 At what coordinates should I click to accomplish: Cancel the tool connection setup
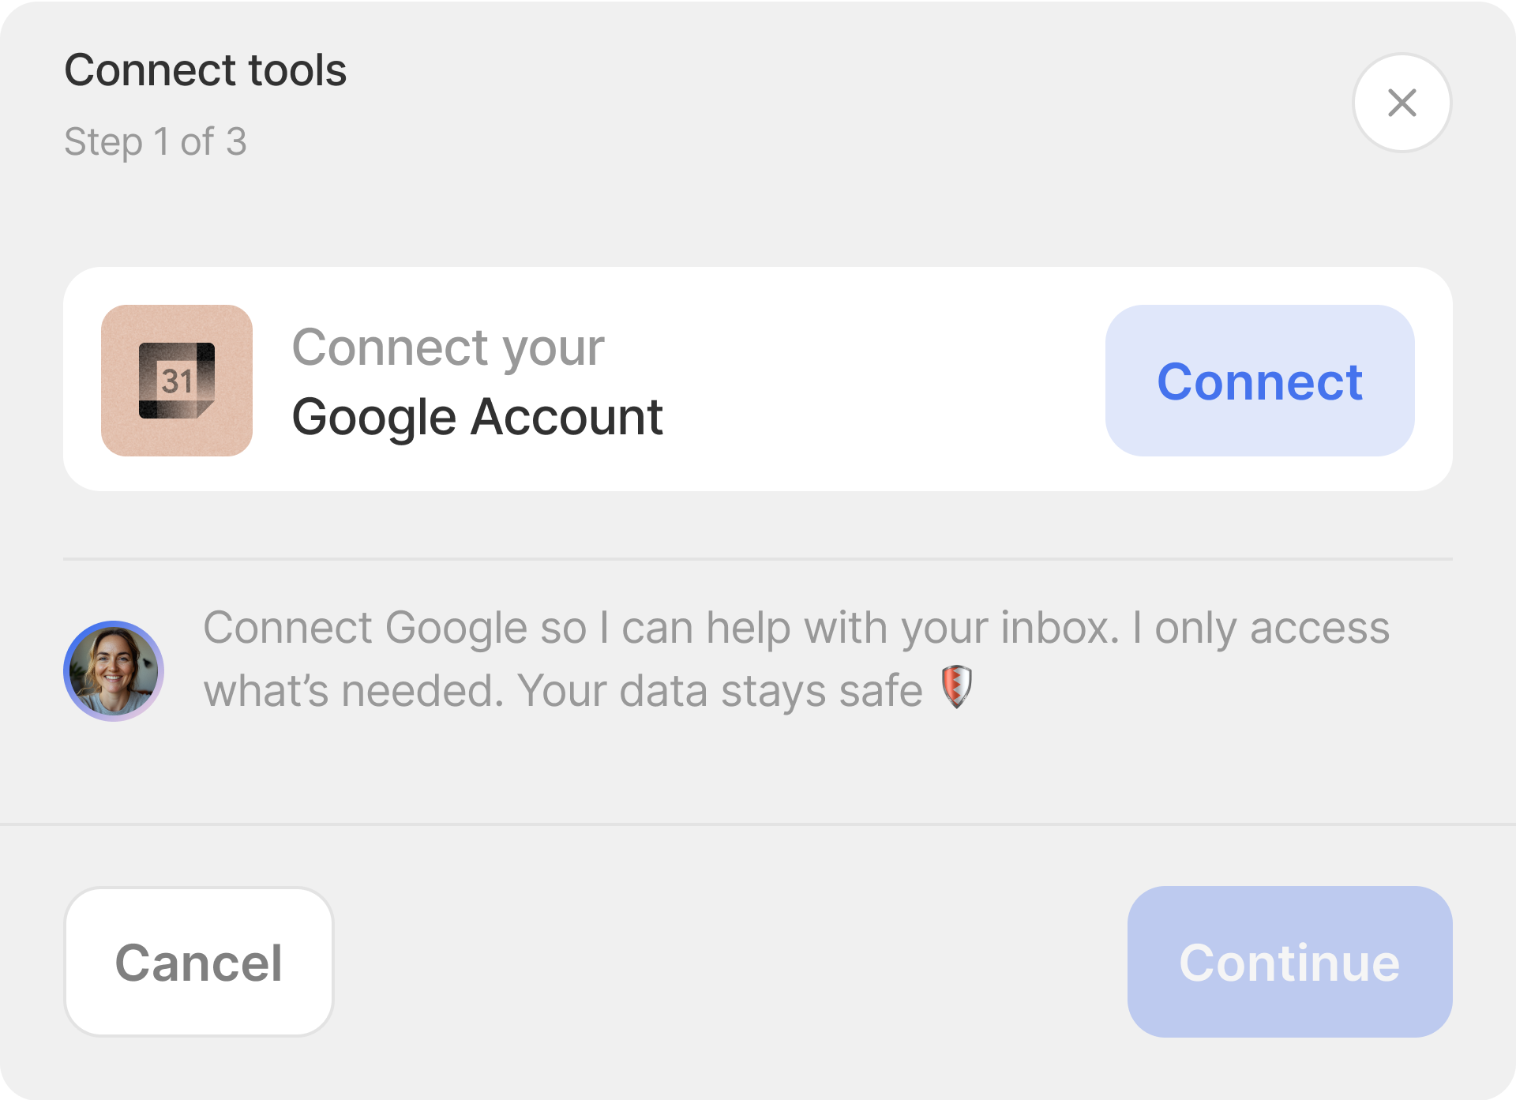(x=199, y=962)
